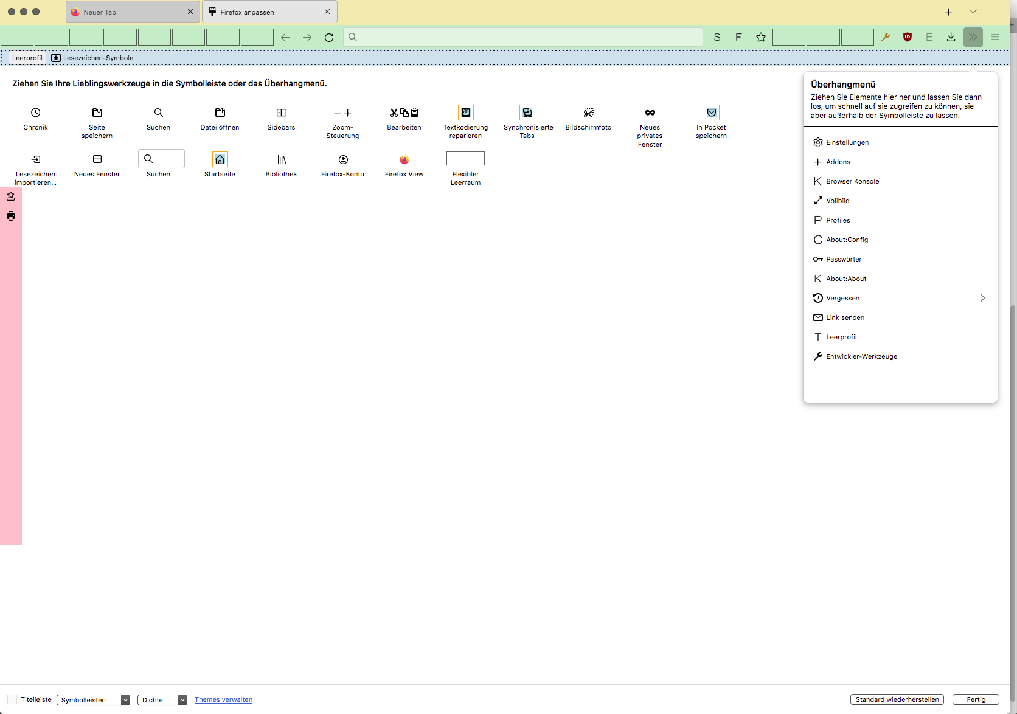Click the Firefox View icon

pos(404,159)
